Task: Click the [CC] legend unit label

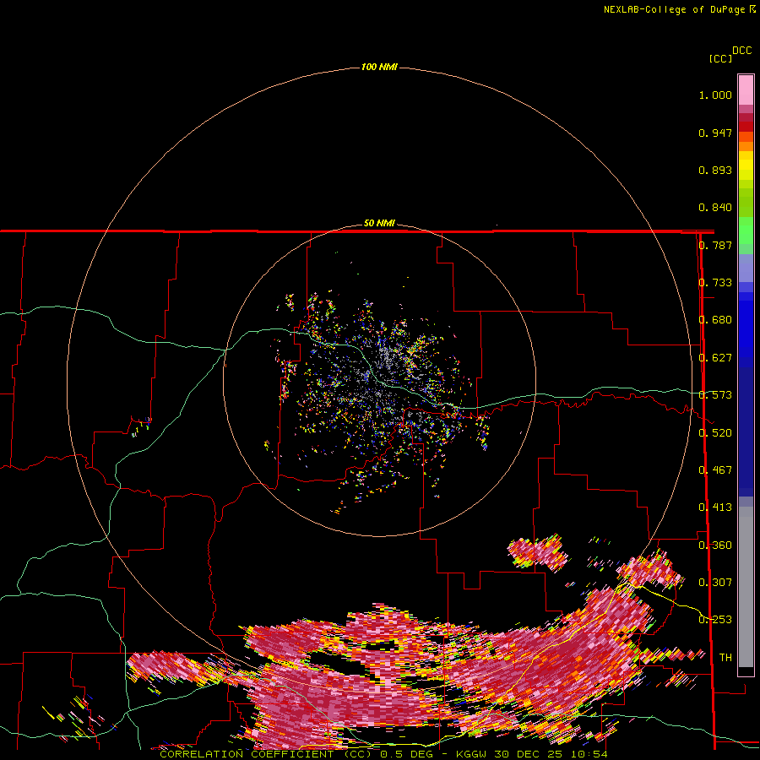Action: point(720,58)
